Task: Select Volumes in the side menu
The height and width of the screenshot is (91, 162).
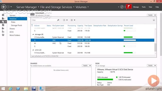Action: 17,19
